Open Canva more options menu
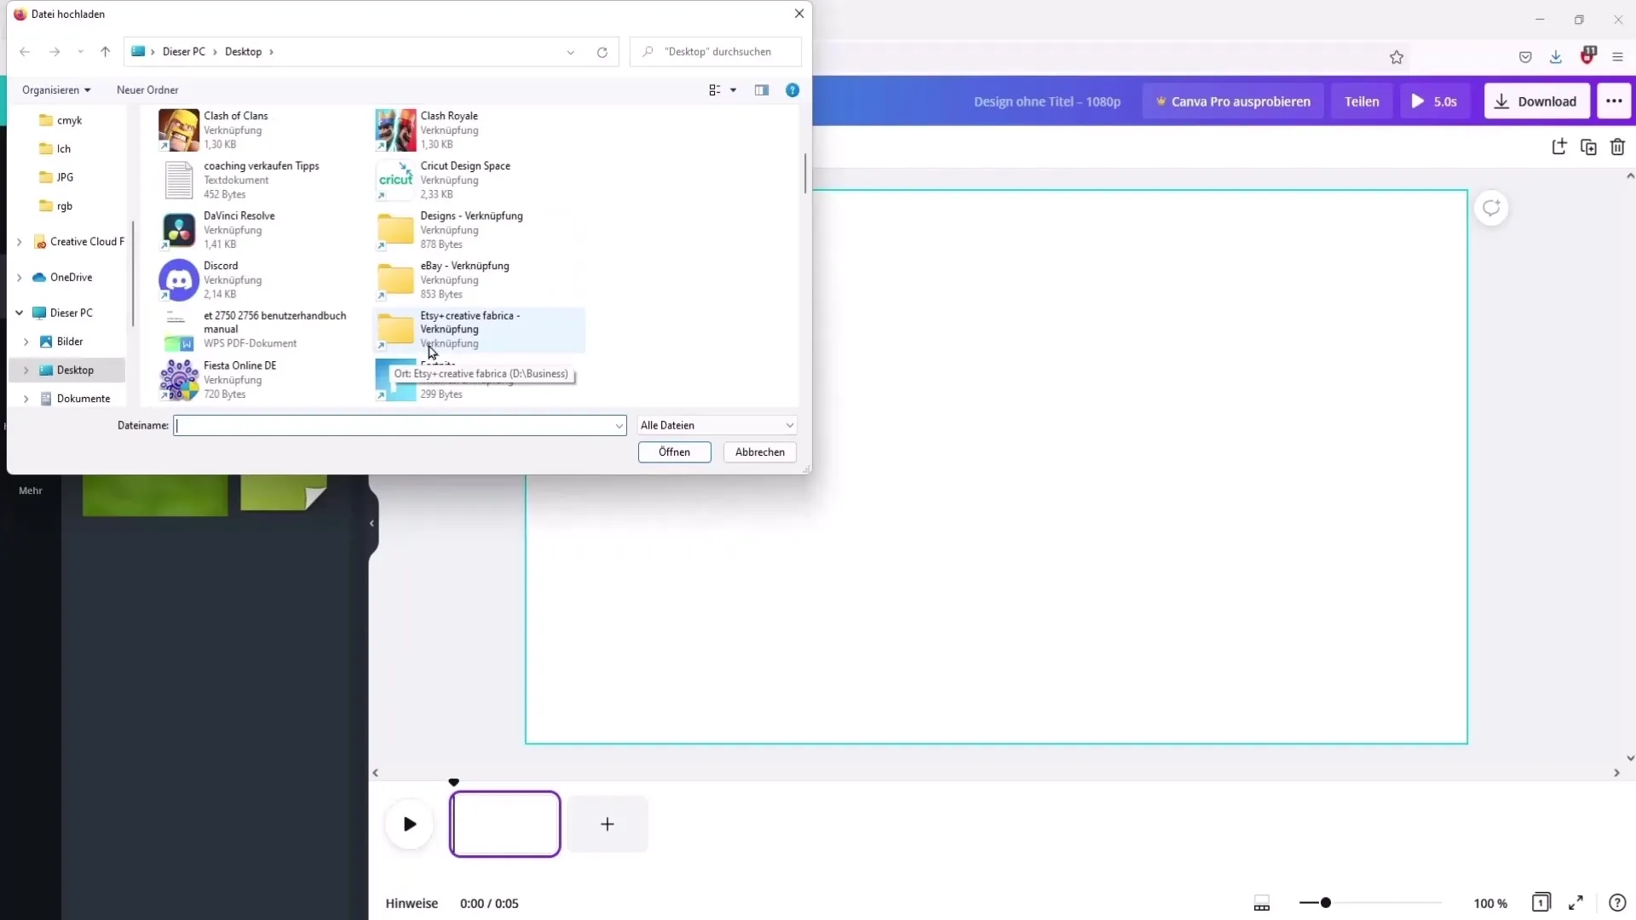The image size is (1636, 920). tap(1614, 101)
